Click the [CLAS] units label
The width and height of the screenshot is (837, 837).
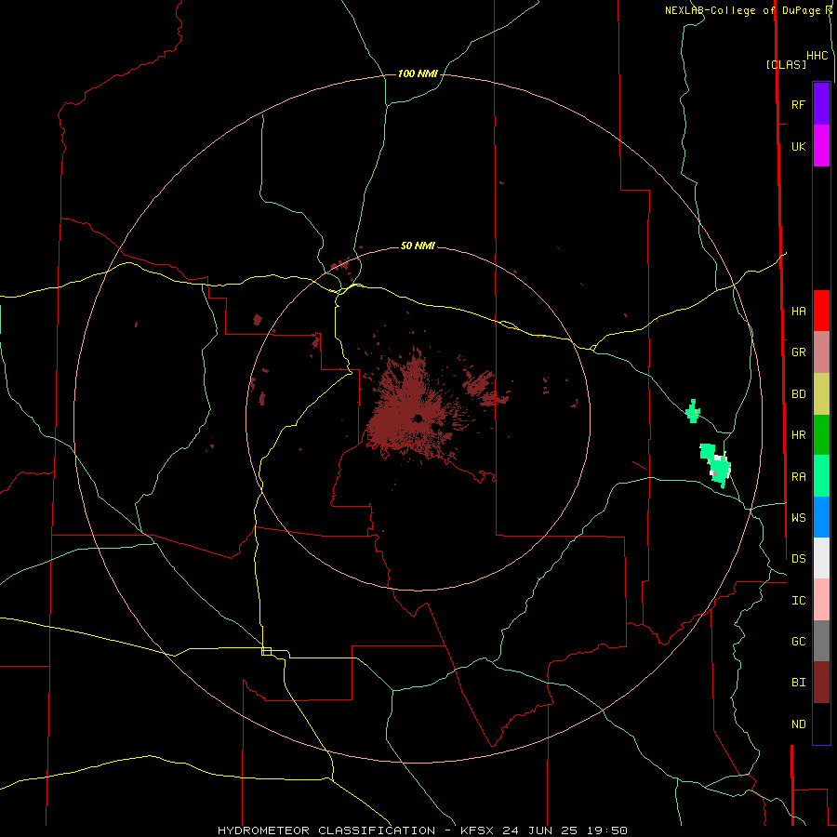pyautogui.click(x=786, y=64)
